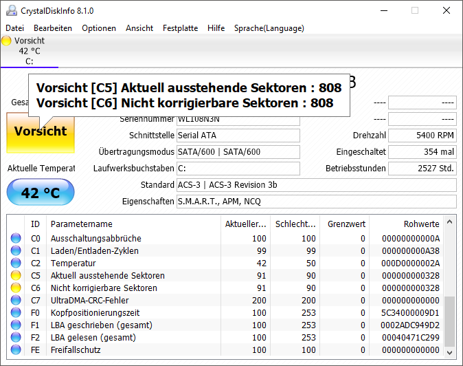Click the Betriebsstunden field showing 2527 Std.
The height and width of the screenshot is (366, 463).
coord(422,169)
